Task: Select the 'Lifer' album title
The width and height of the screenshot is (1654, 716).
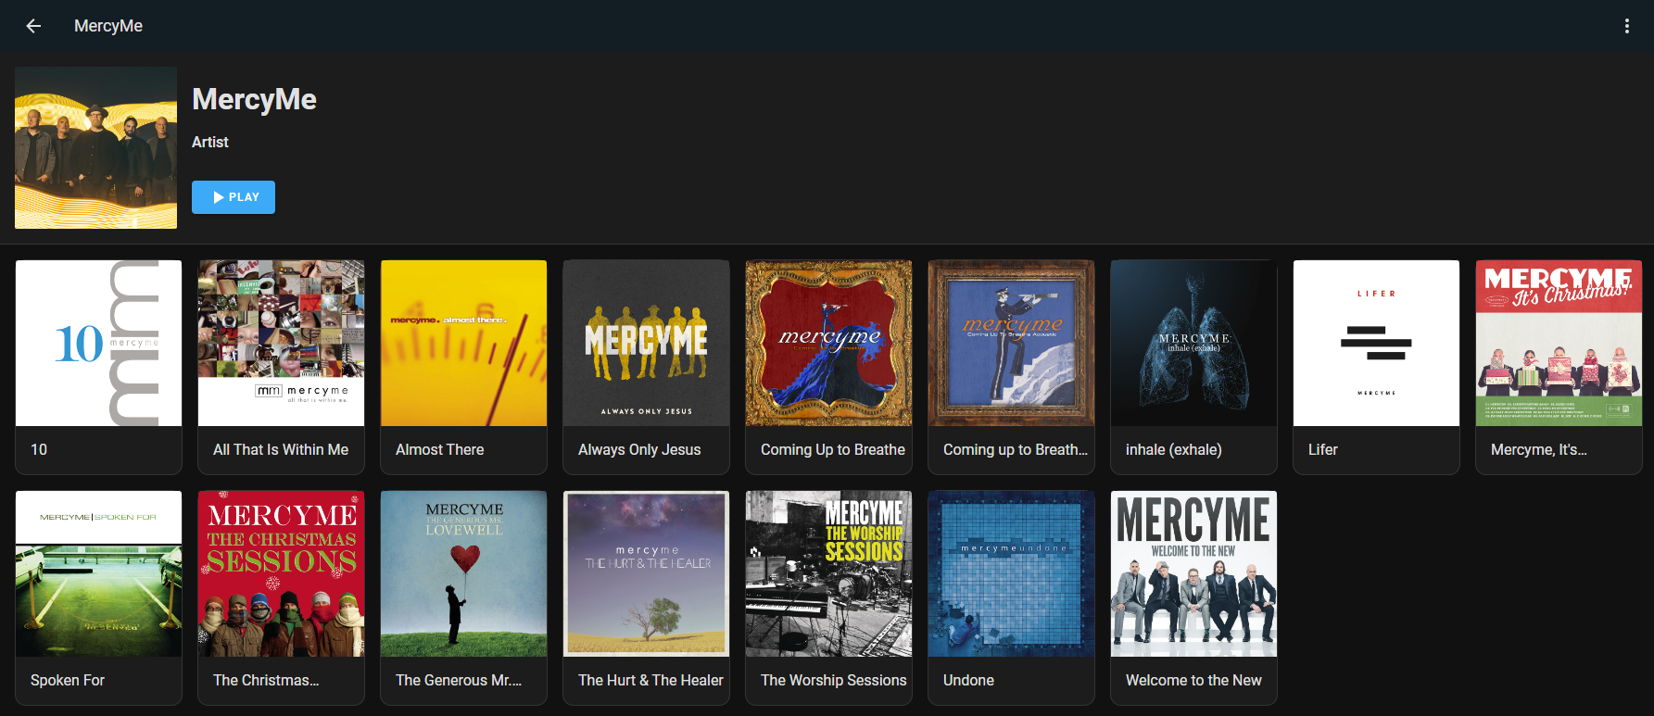Action: tap(1323, 449)
